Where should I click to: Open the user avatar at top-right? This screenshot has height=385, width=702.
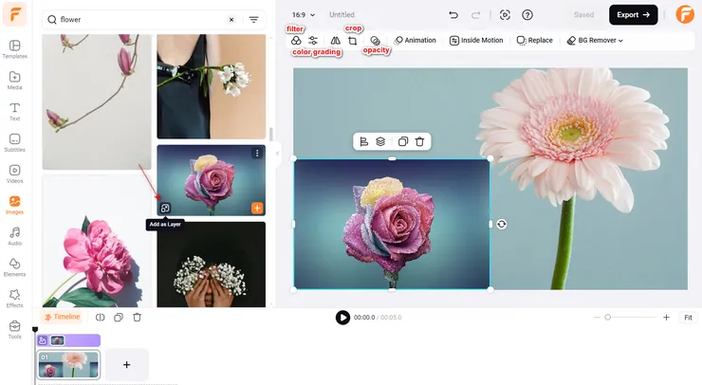685,15
